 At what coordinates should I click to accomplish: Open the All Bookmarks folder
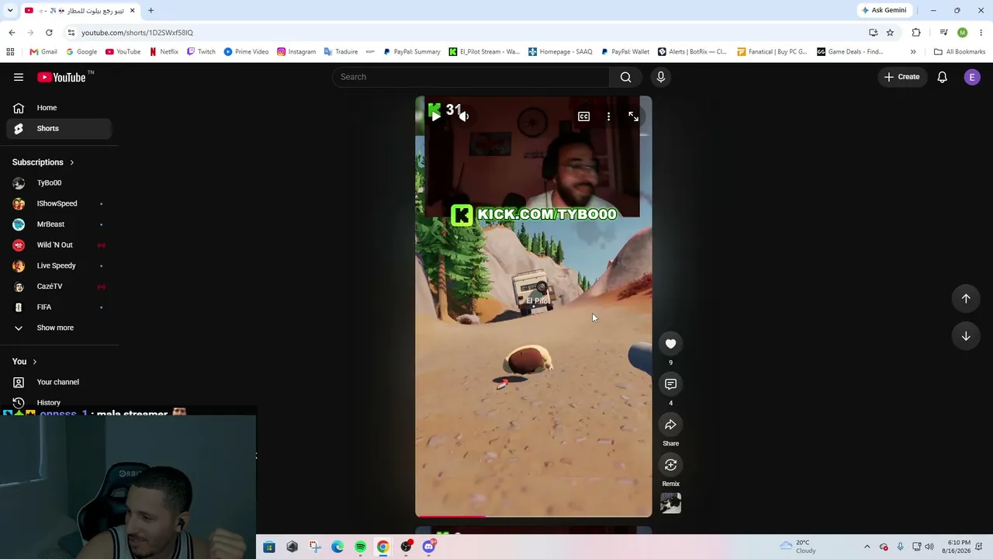pos(960,52)
